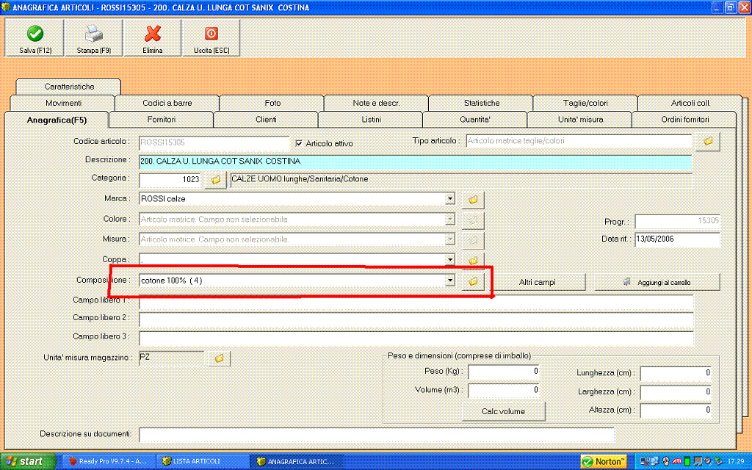Screen dimensions: 752x470
Task: Open the Listini tab
Action: click(371, 120)
